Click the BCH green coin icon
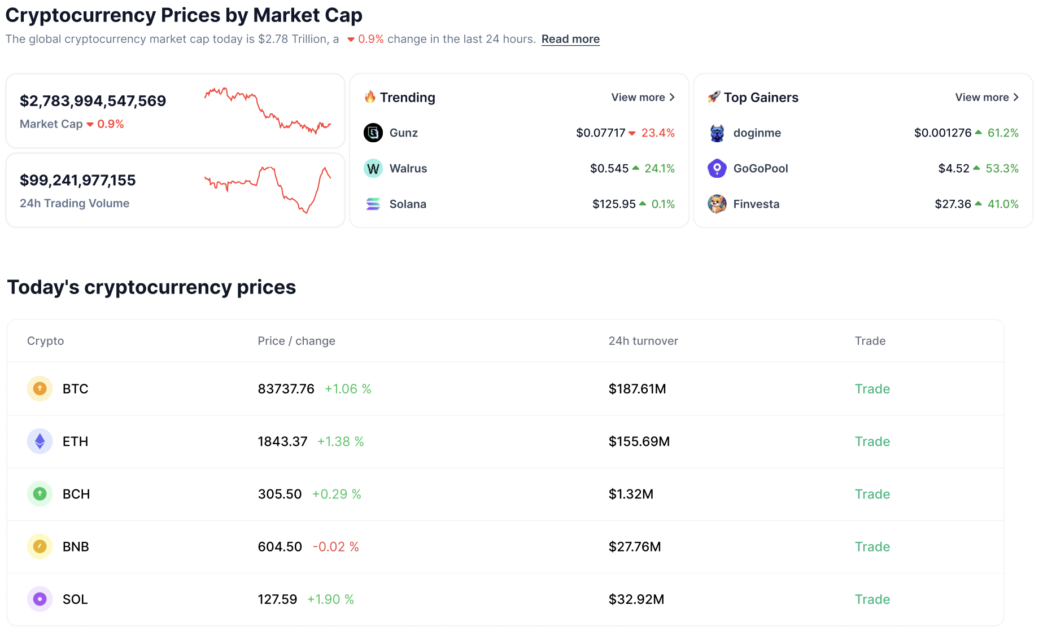Viewport: 1043px width, 635px height. (x=40, y=494)
